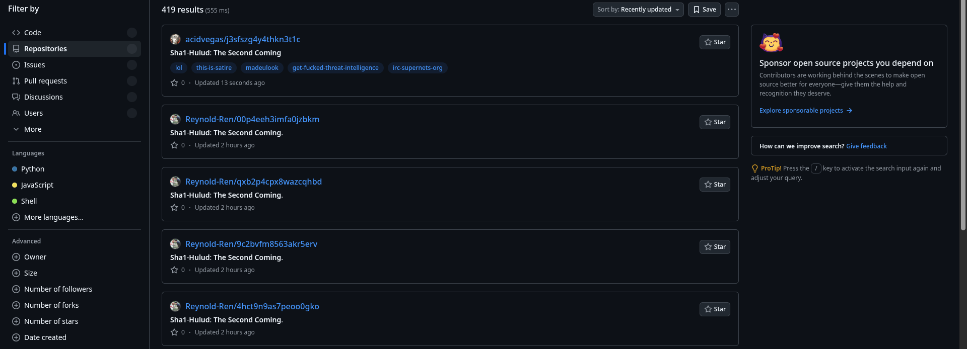The height and width of the screenshot is (349, 967).
Task: Click star count icon under qxb2p4cpx8wazcqhbd
Action: click(174, 208)
